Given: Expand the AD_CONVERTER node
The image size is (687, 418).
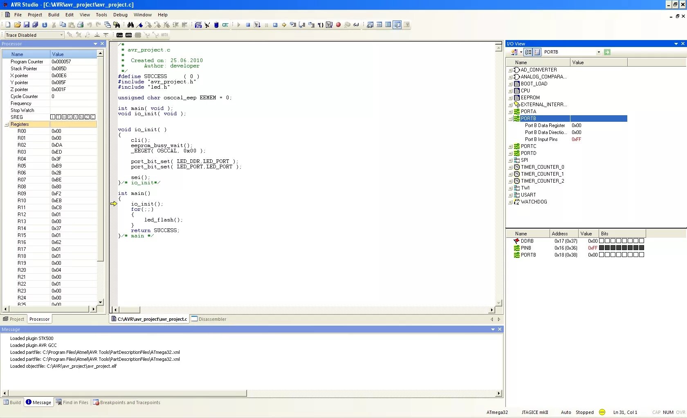Looking at the screenshot, I should 510,70.
